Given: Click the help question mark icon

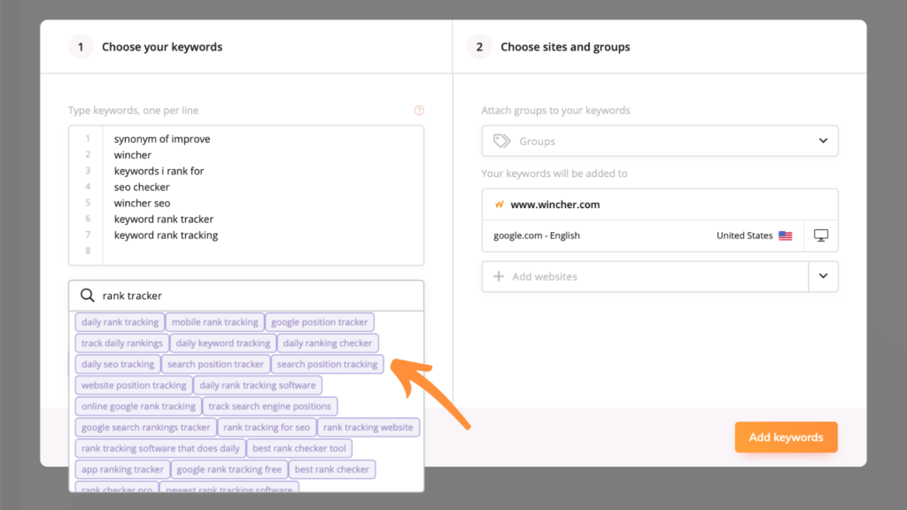Looking at the screenshot, I should 419,111.
